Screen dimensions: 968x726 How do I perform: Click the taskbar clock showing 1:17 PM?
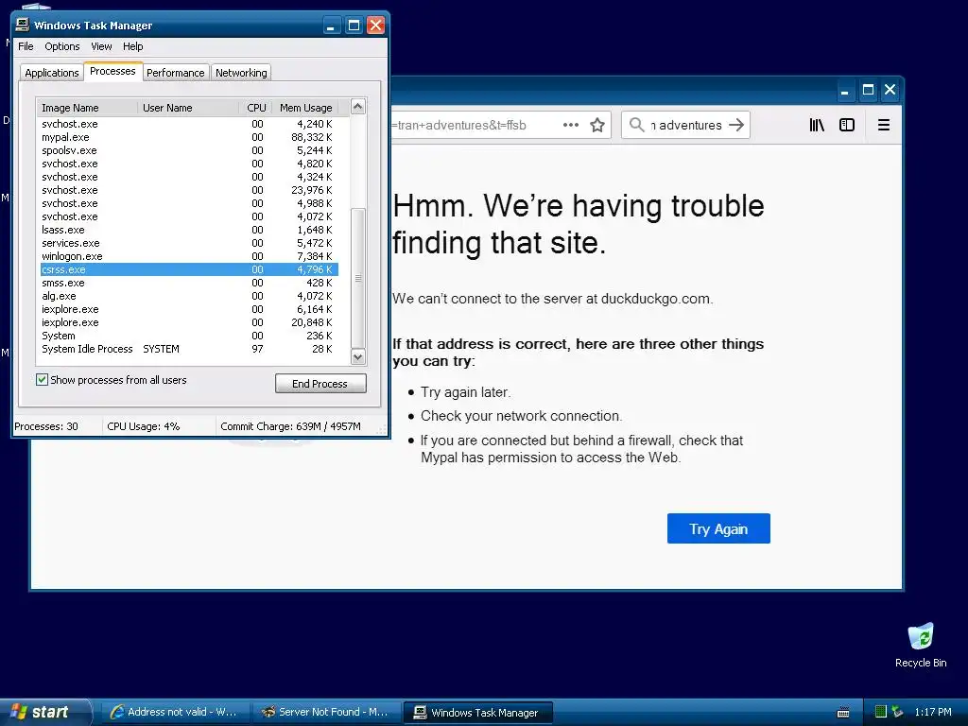[x=933, y=712]
